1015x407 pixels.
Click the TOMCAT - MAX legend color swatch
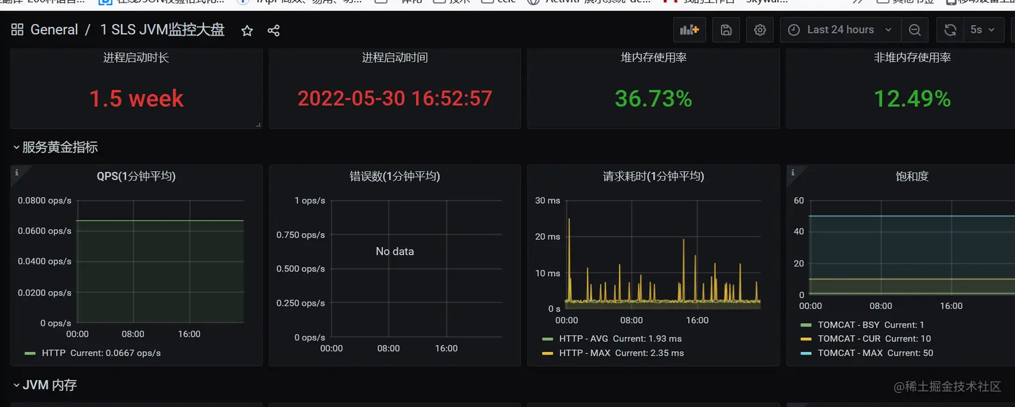point(806,353)
